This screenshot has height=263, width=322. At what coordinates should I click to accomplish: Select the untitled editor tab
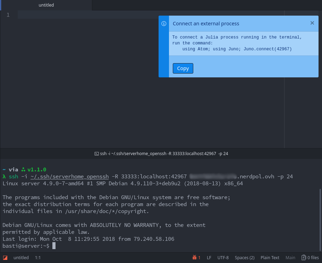point(46,5)
